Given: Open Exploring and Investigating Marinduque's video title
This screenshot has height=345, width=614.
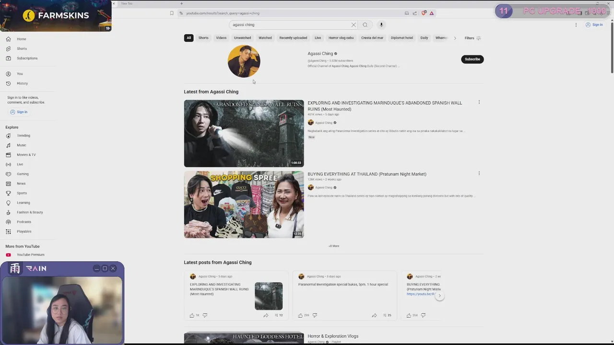Looking at the screenshot, I should click(x=385, y=106).
